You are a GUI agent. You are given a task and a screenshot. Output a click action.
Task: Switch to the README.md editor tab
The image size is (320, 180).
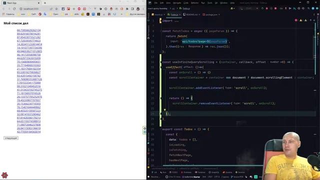[191, 14]
